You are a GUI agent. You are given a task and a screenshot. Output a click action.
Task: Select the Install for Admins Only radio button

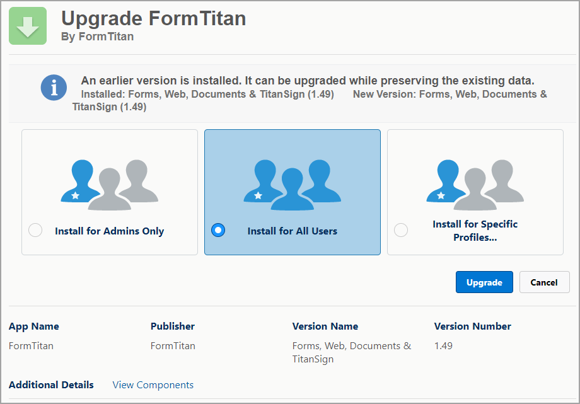click(x=35, y=230)
